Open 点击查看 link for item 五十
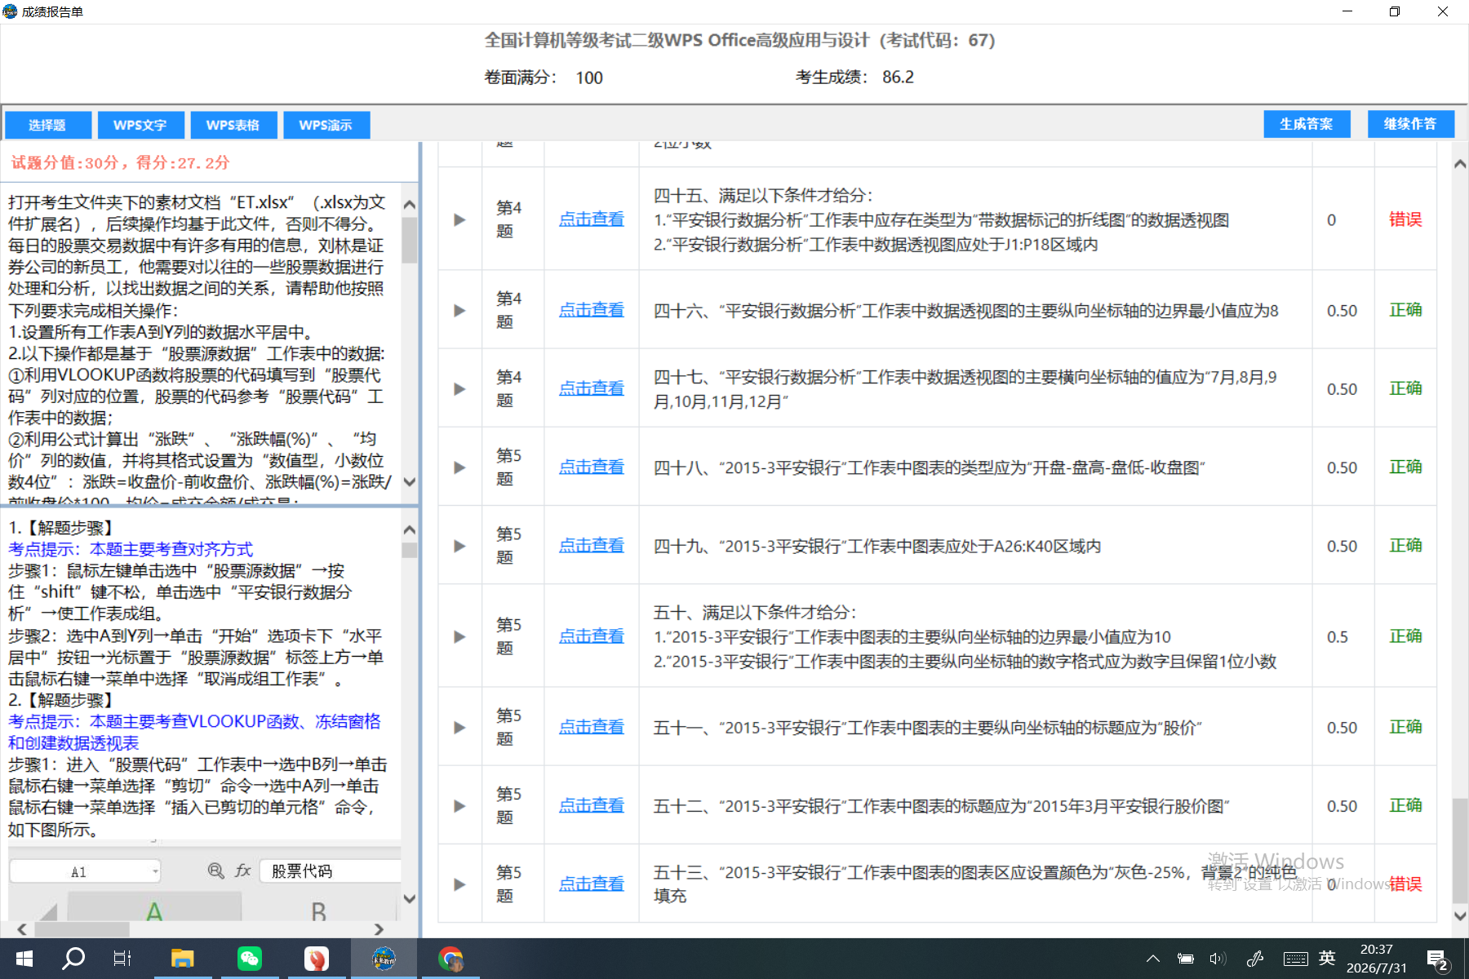The width and height of the screenshot is (1469, 979). (x=592, y=636)
